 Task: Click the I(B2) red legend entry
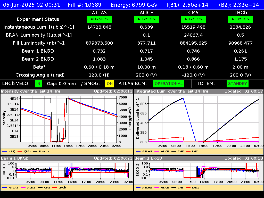pyautogui.click(x=24, y=152)
